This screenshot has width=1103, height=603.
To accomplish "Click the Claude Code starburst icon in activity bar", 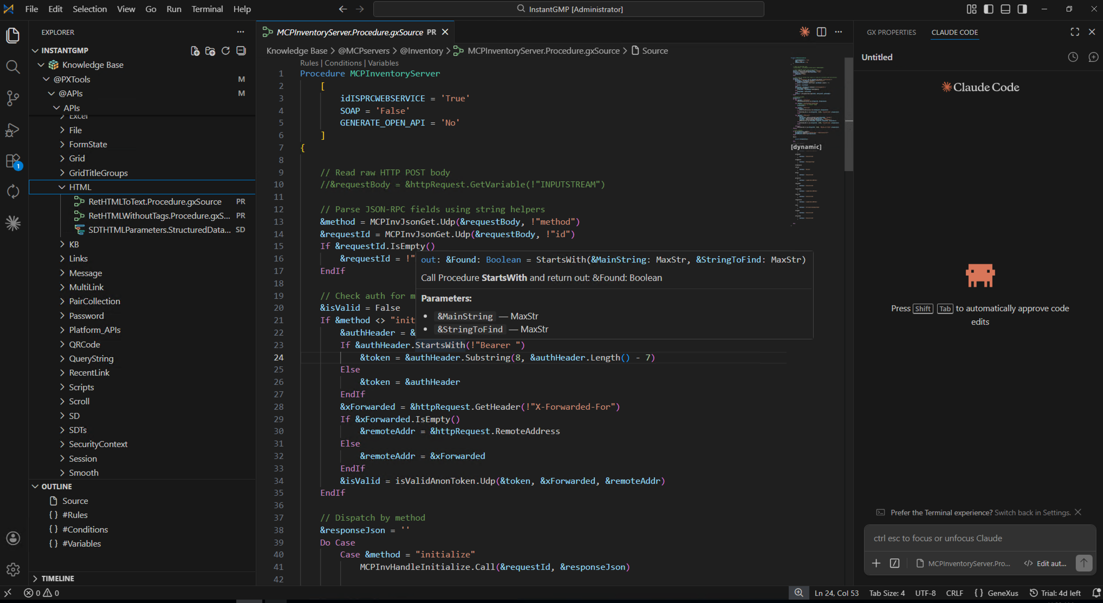I will click(13, 222).
